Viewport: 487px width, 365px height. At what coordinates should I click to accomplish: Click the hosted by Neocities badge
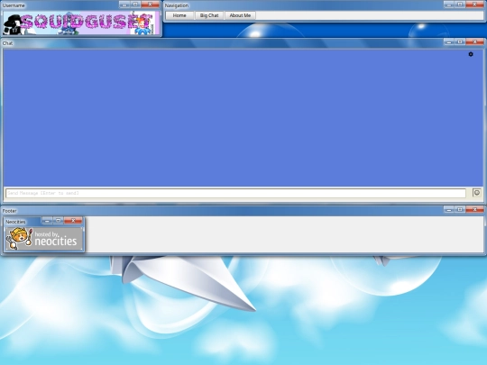click(44, 238)
